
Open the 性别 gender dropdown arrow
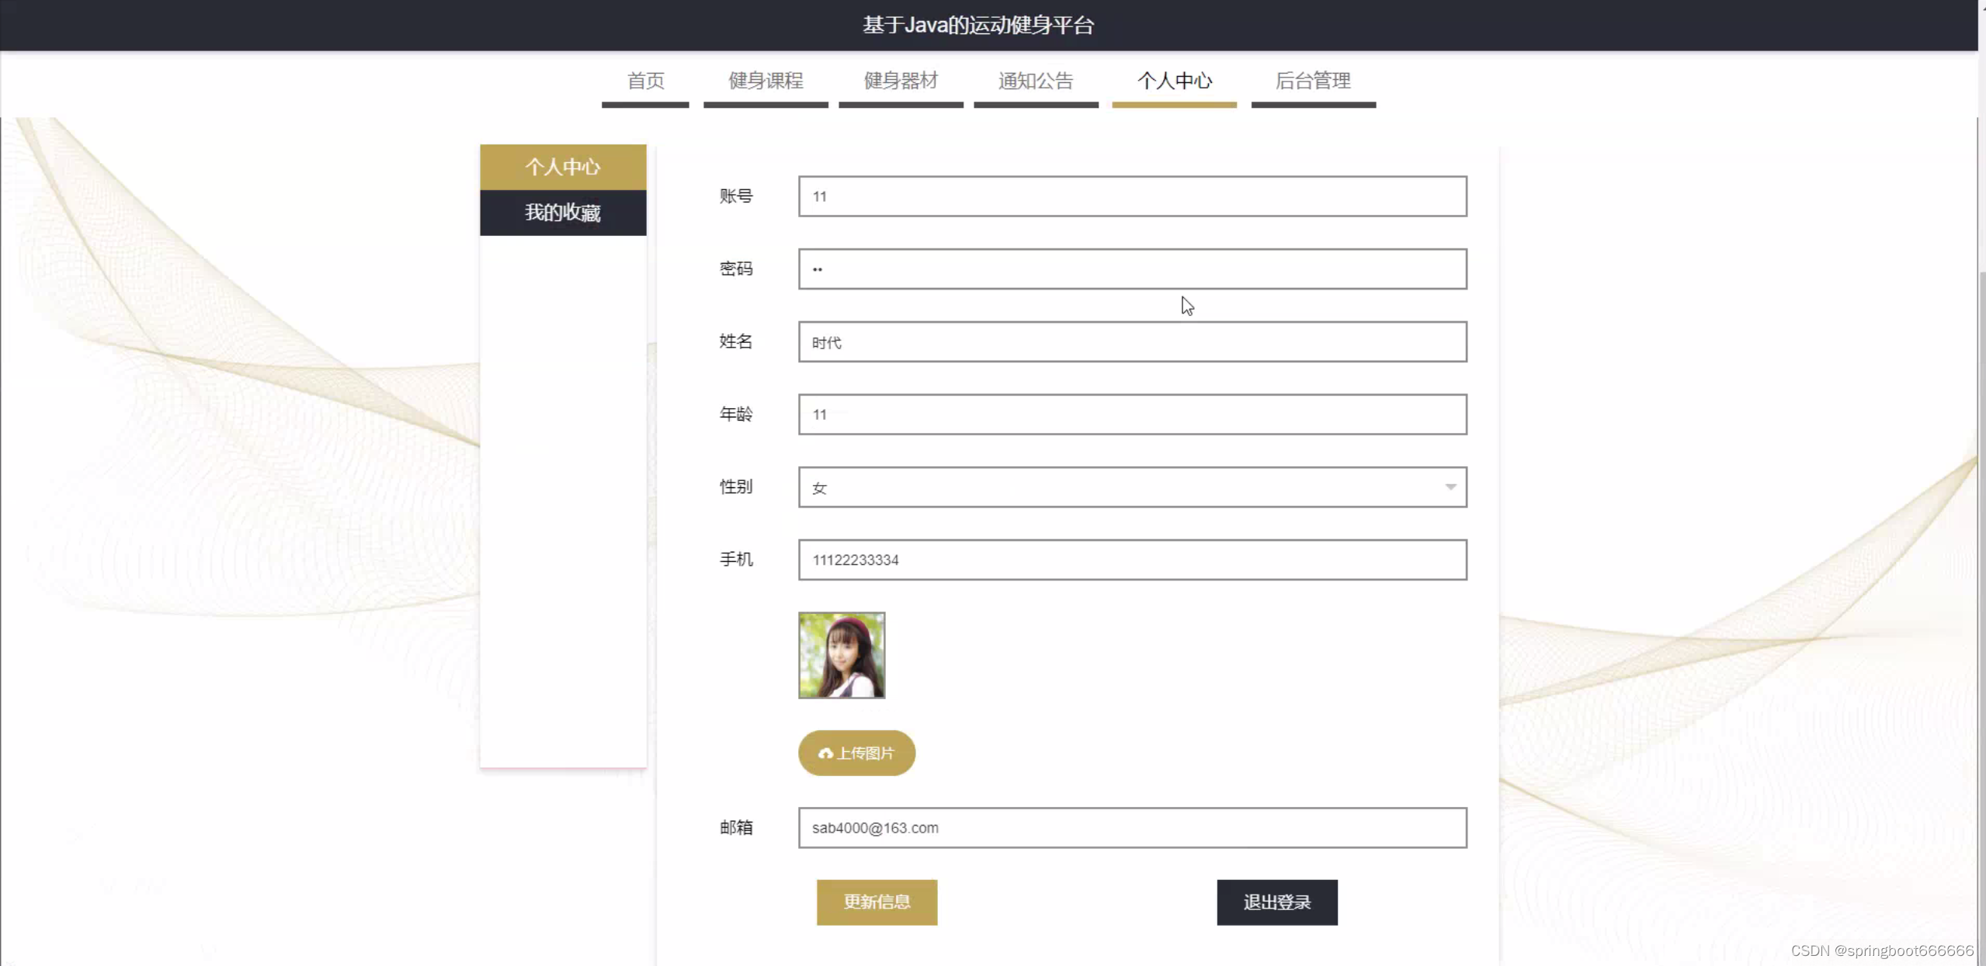click(x=1450, y=487)
